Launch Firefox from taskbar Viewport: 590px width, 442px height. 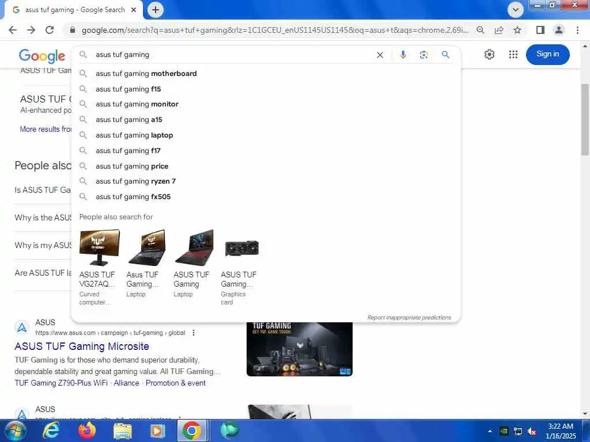coord(86,430)
